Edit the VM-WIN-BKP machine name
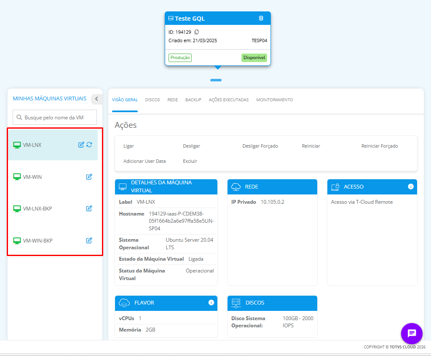 tap(89, 240)
